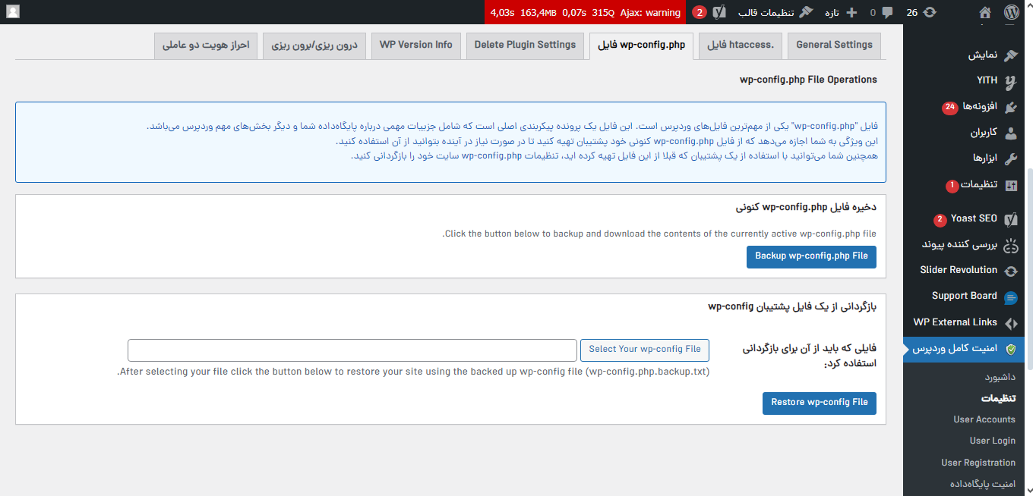Click the Settings sliders icon in sidebar

1011,185
